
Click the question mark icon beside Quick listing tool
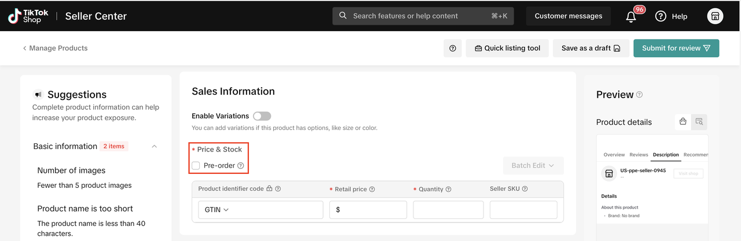[453, 49]
